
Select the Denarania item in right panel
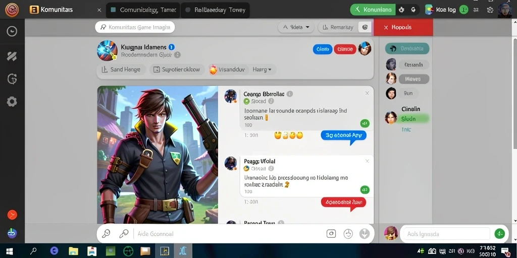(x=407, y=48)
